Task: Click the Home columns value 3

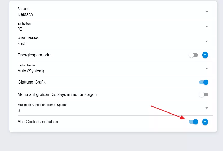Action: [19, 110]
